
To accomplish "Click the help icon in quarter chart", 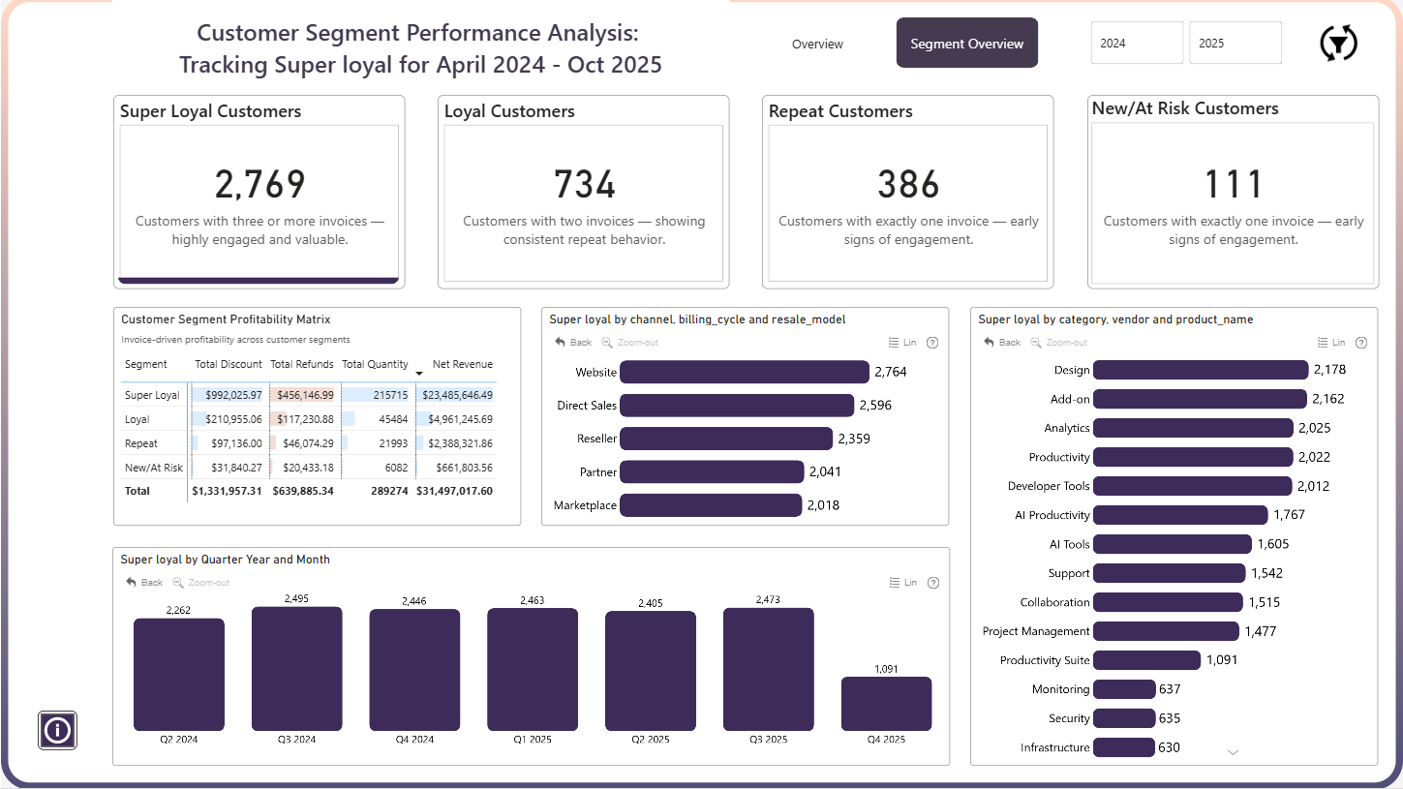I will [932, 583].
